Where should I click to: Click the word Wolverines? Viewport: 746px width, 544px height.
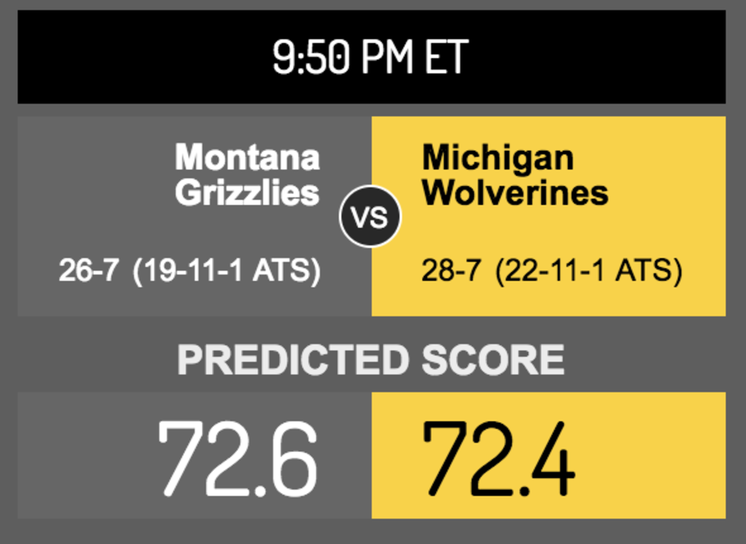(515, 192)
